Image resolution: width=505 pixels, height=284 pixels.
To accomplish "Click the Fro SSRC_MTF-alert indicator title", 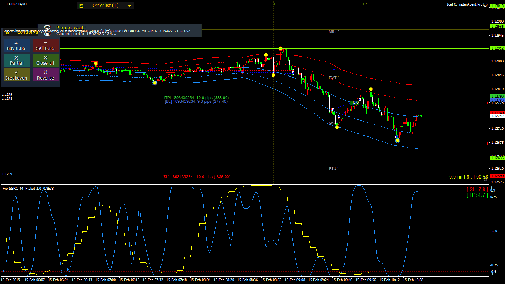I will 28,189.
